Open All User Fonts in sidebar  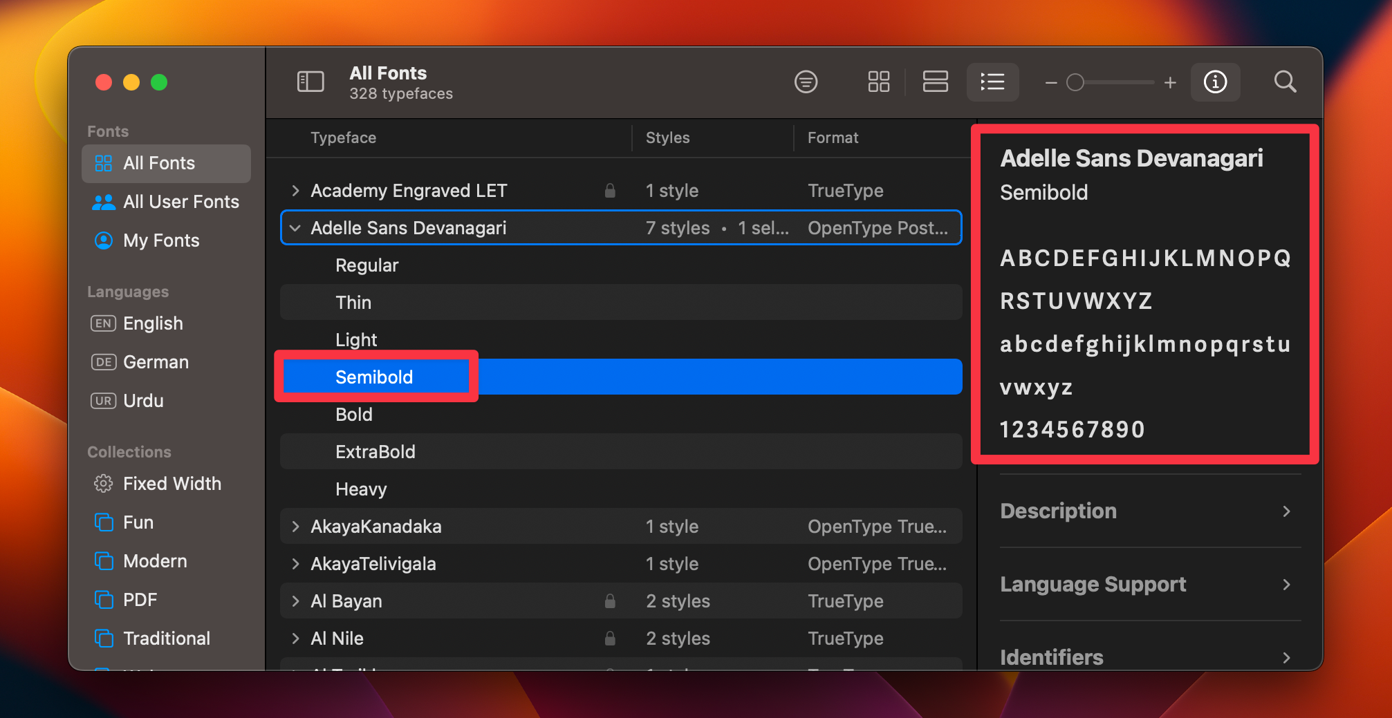coord(181,202)
